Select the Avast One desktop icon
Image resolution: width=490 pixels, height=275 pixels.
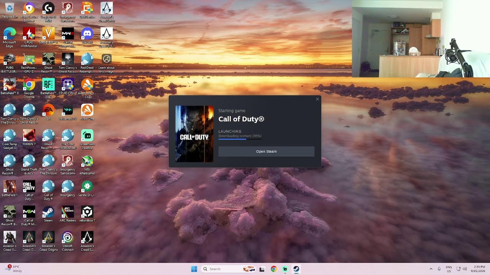tap(87, 112)
